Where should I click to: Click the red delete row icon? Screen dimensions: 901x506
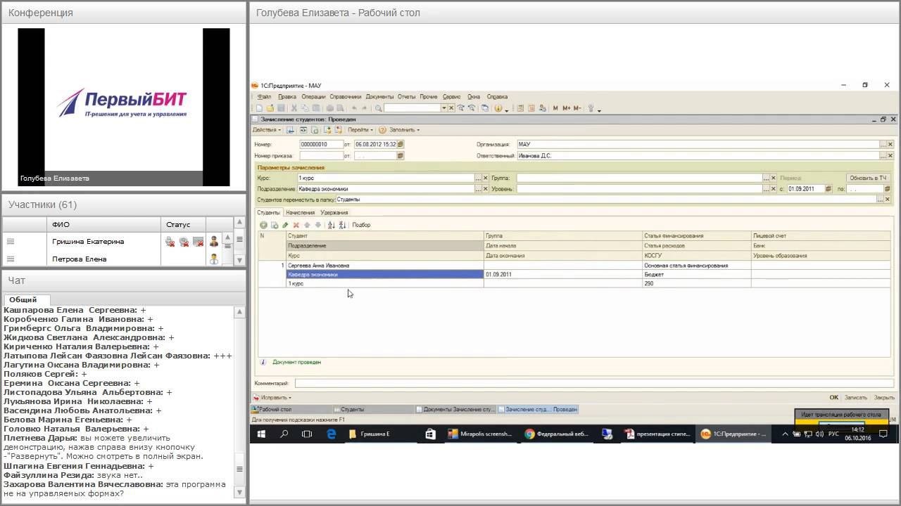[296, 225]
